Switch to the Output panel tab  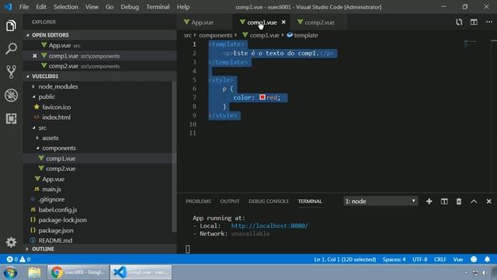pyautogui.click(x=230, y=201)
